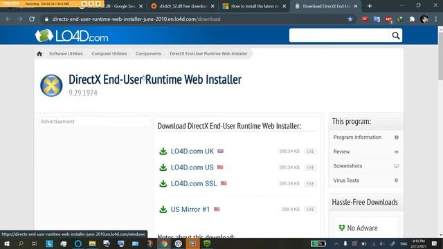This screenshot has height=249, width=443.
Task: Open the Chrome three-dot menu
Action: point(436,19)
